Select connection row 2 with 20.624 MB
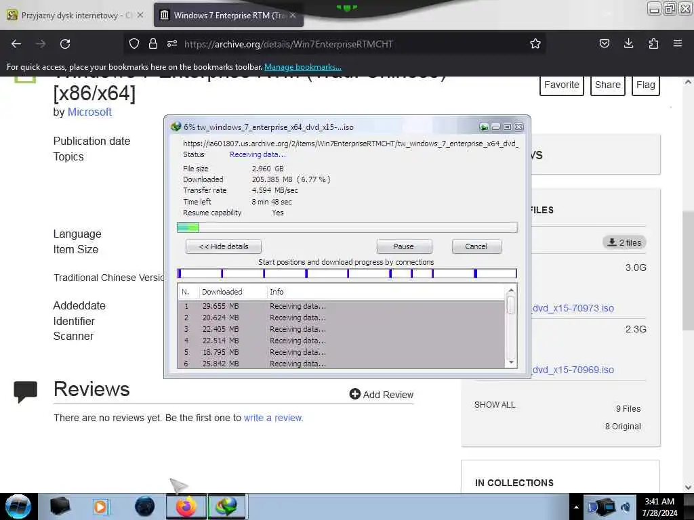 click(341, 318)
